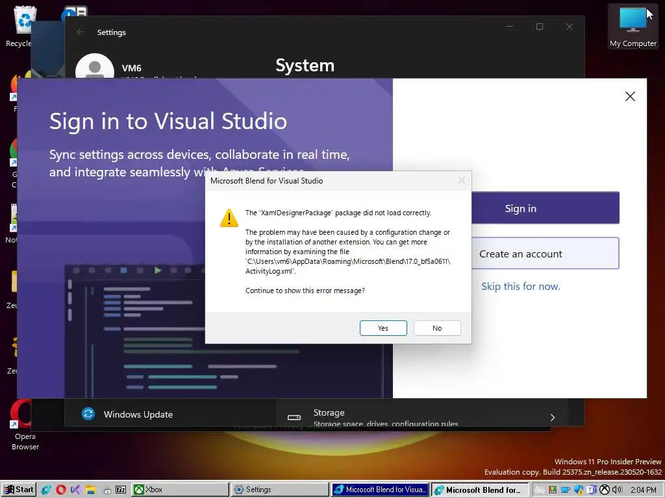Launch Opera from the quick launch bar
The height and width of the screenshot is (498, 665).
coord(61,490)
